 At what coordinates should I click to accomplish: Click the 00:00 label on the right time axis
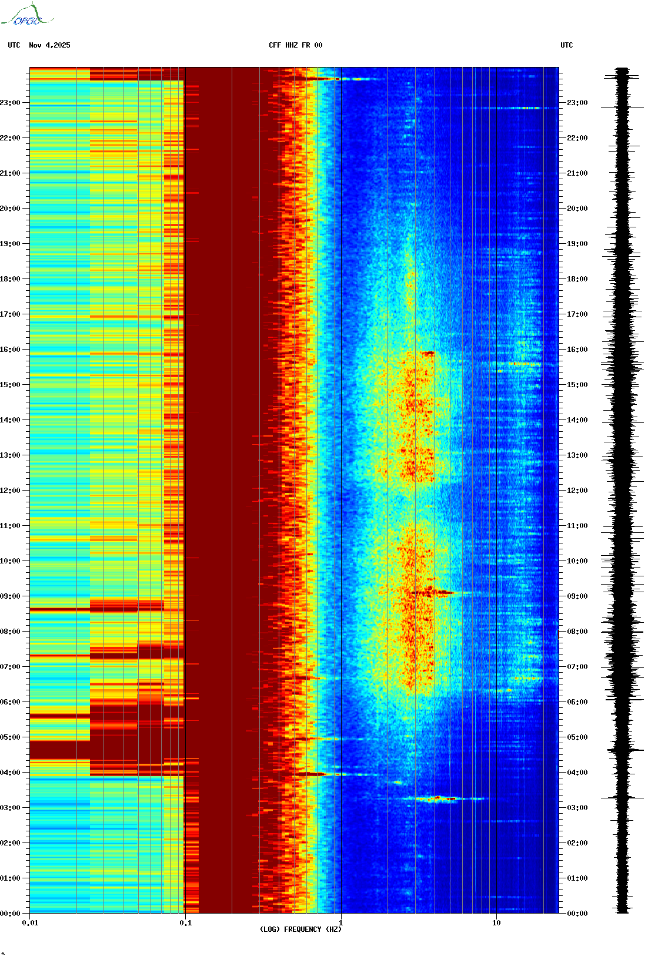(x=577, y=914)
